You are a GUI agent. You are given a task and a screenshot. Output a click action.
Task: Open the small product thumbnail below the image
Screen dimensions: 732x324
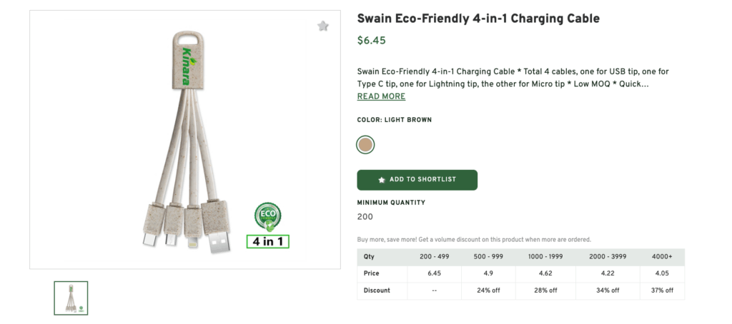[x=71, y=298]
